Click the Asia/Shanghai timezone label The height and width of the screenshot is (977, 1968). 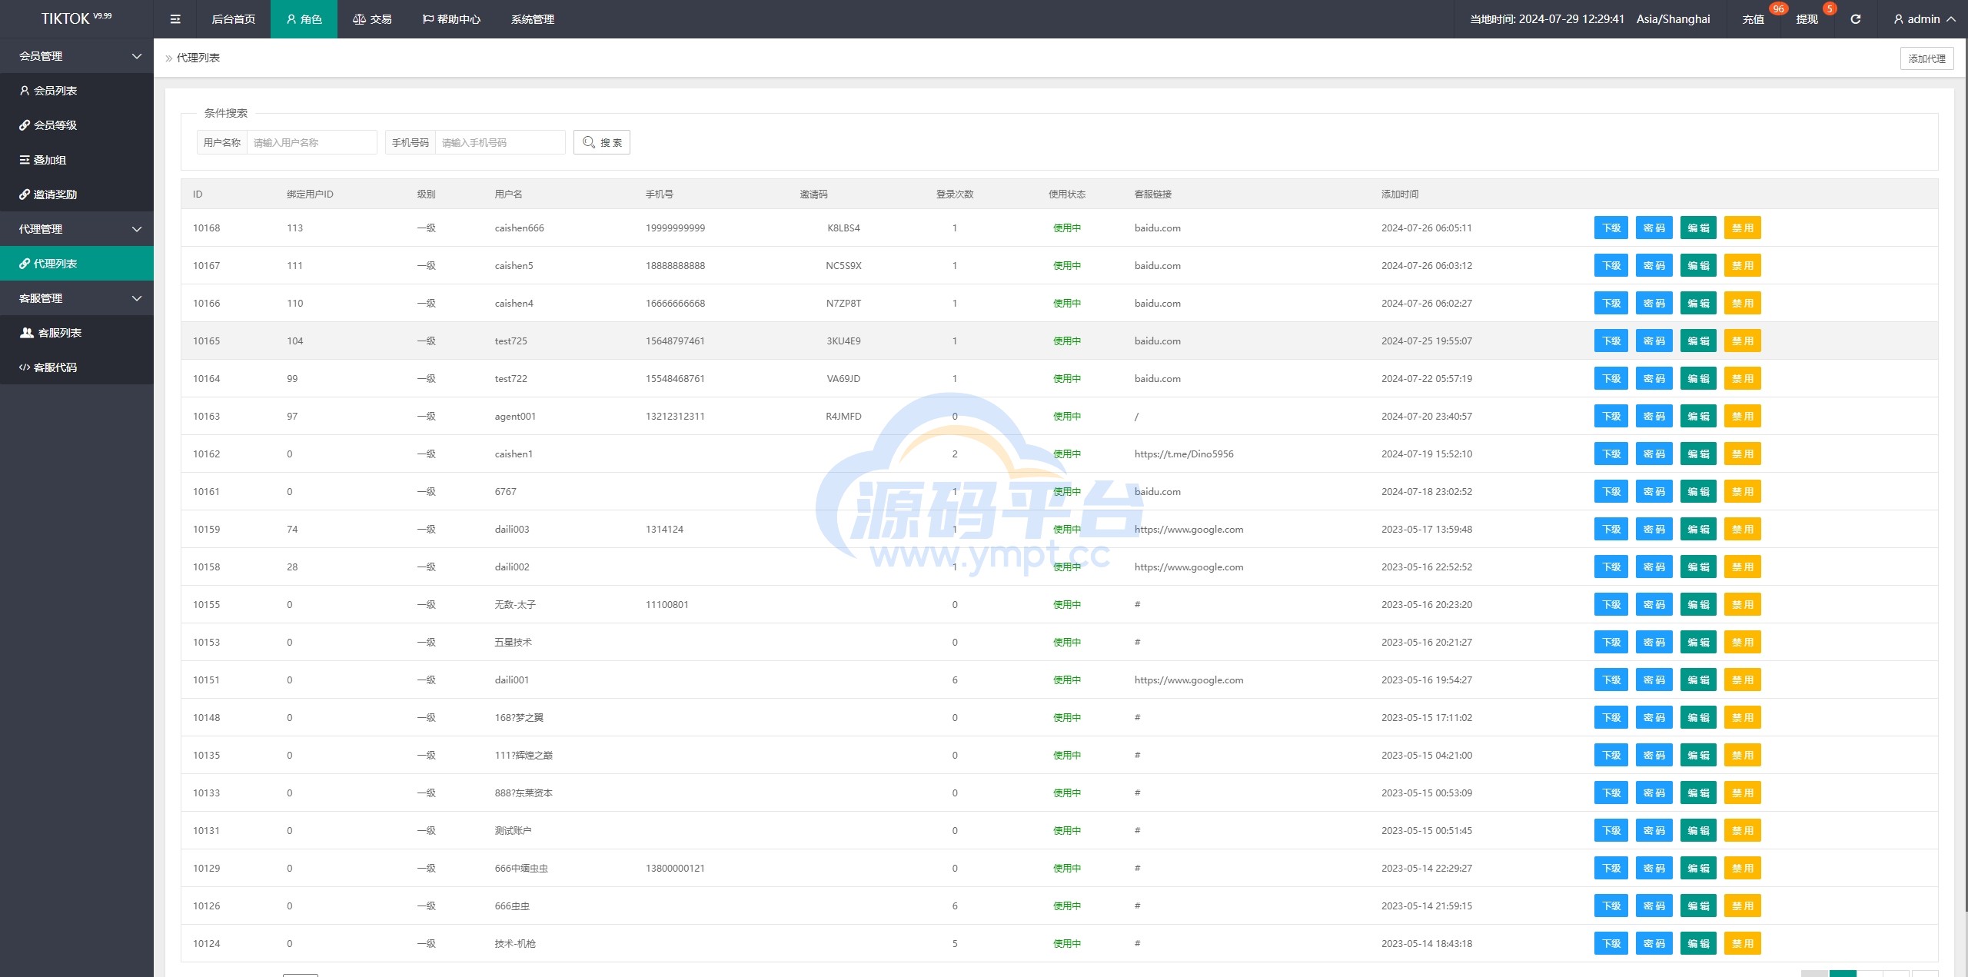pyautogui.click(x=1673, y=19)
